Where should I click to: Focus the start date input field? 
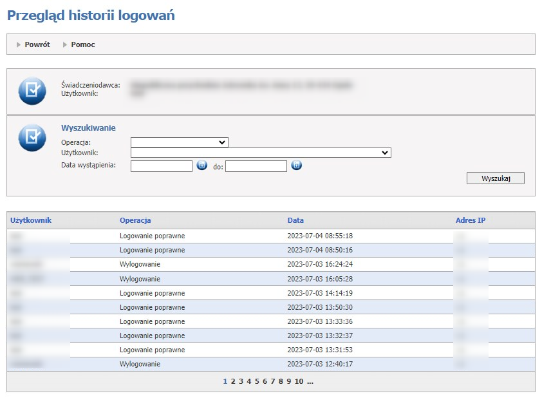pos(162,166)
